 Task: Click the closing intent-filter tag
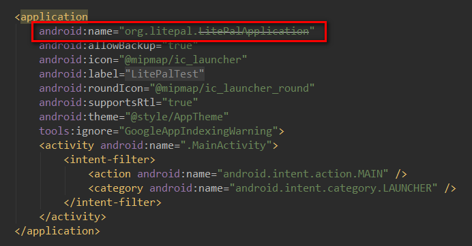pos(113,203)
